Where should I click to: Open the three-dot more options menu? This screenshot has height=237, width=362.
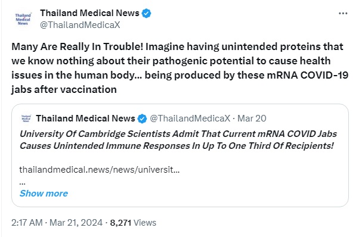[x=343, y=13]
